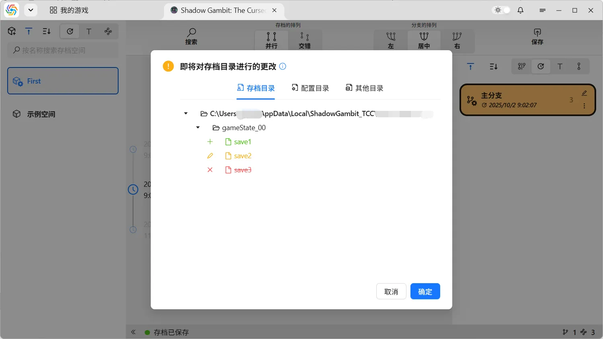Open the three-dot menu on 主分支 card
Image resolution: width=603 pixels, height=339 pixels.
point(584,106)
